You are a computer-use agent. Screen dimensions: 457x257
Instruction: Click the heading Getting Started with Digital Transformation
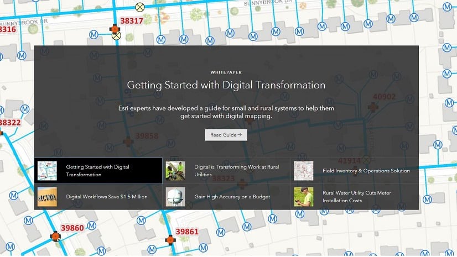coord(226,85)
